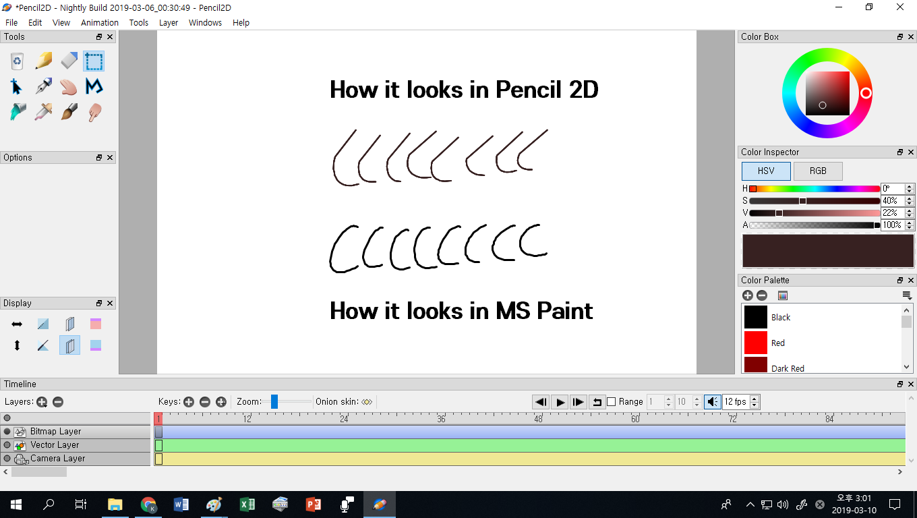This screenshot has width=917, height=518.
Task: Open PowerPoint from Windows taskbar
Action: pyautogui.click(x=314, y=504)
